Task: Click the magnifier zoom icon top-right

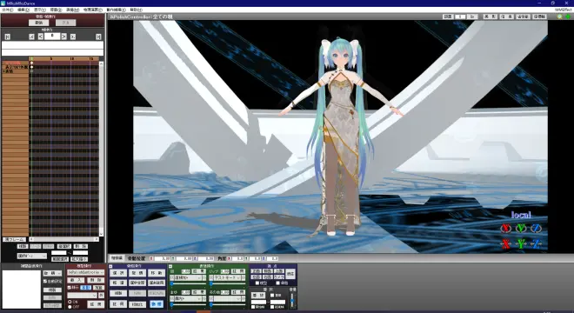Action: [560, 17]
